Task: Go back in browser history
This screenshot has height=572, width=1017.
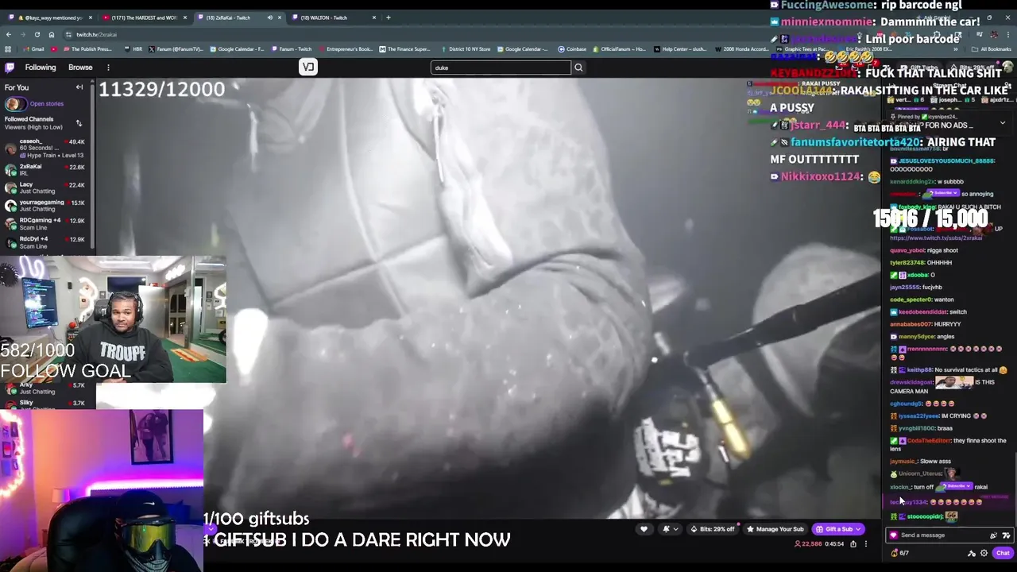Action: [x=8, y=35]
